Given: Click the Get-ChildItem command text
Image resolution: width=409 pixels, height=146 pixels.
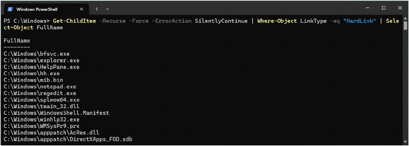Looking at the screenshot, I should click(74, 21).
